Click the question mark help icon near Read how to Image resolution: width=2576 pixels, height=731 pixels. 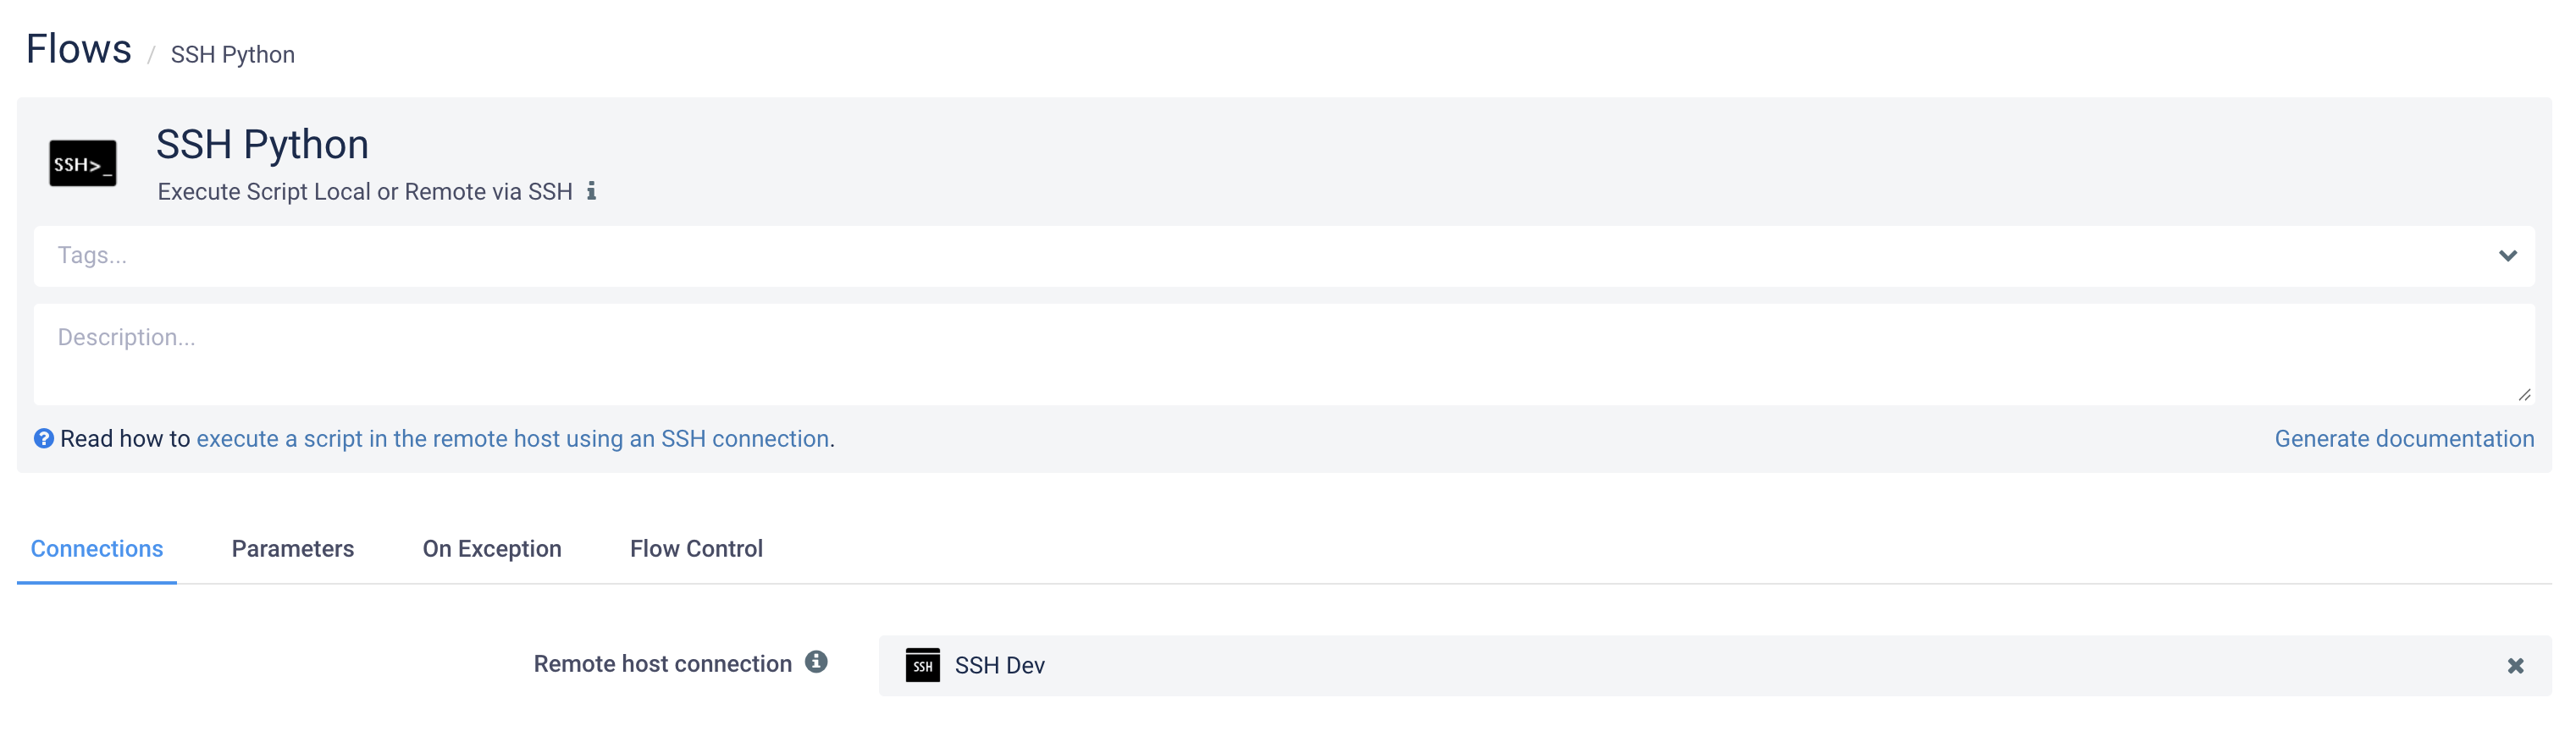[44, 438]
